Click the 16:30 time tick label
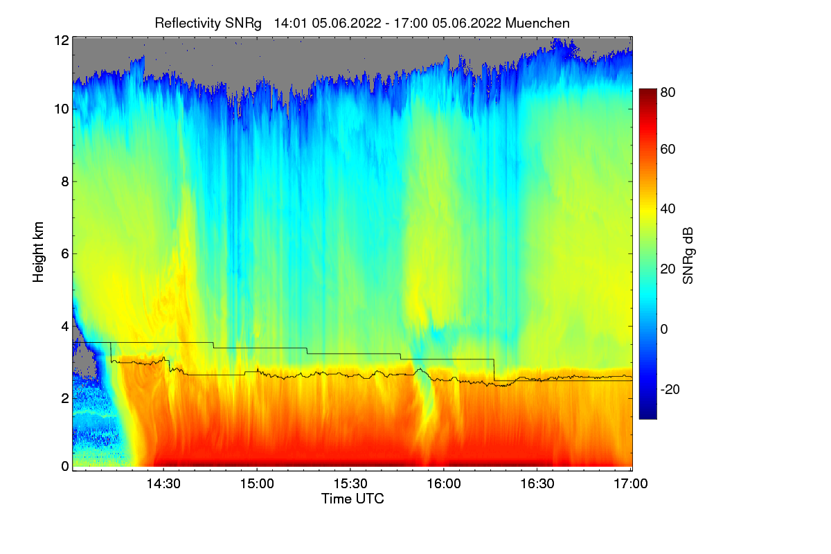Screen dimensions: 831x554 [x=537, y=484]
